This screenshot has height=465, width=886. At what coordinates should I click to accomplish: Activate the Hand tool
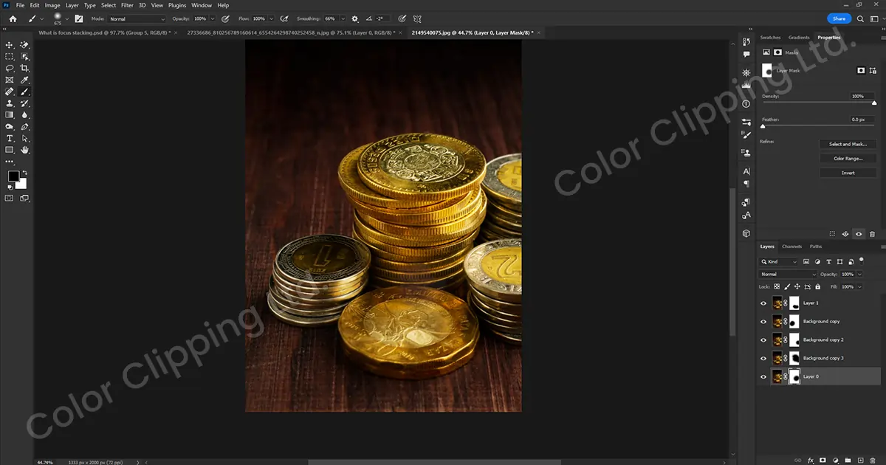click(x=25, y=150)
